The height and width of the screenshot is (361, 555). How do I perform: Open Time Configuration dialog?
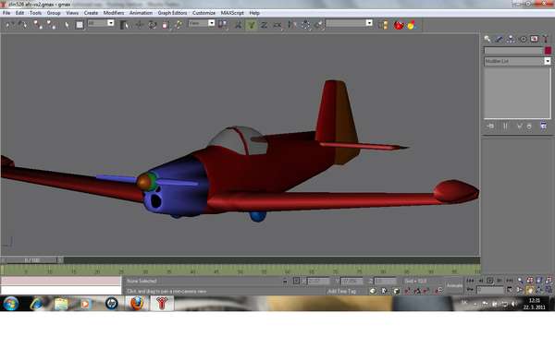coord(510,290)
